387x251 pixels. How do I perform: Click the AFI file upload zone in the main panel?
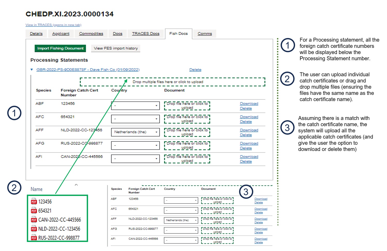click(187, 159)
